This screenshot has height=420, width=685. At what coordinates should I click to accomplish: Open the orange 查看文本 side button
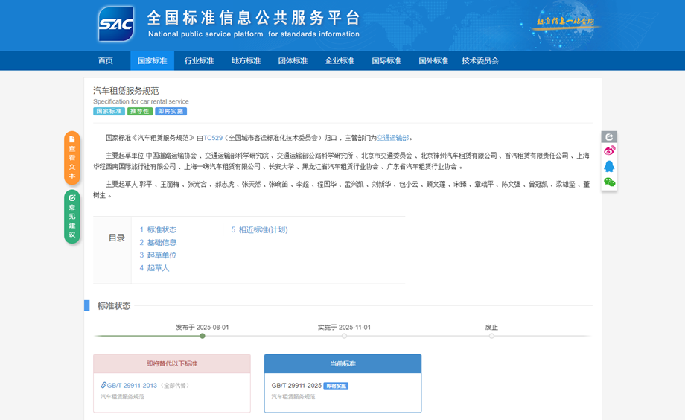(72, 157)
